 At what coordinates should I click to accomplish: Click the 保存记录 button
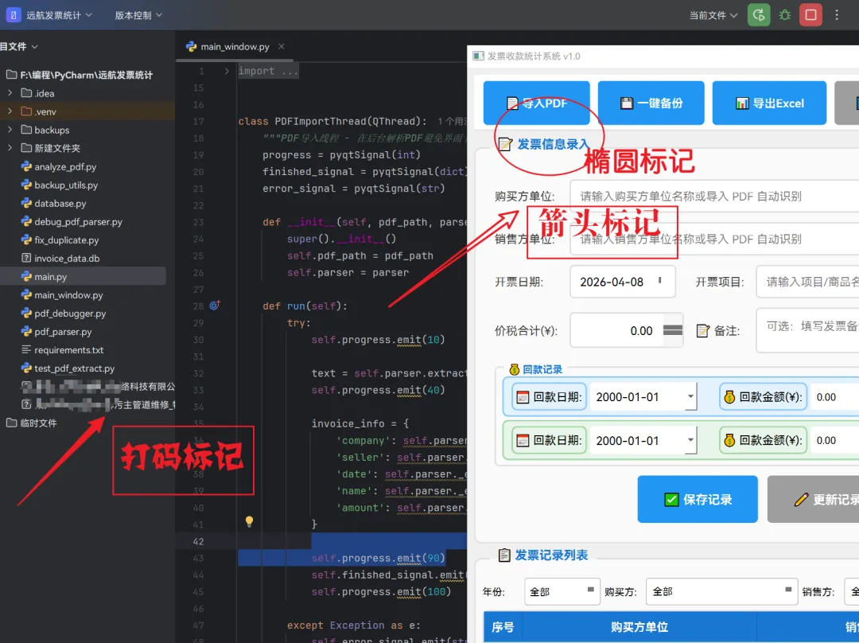coord(698,500)
